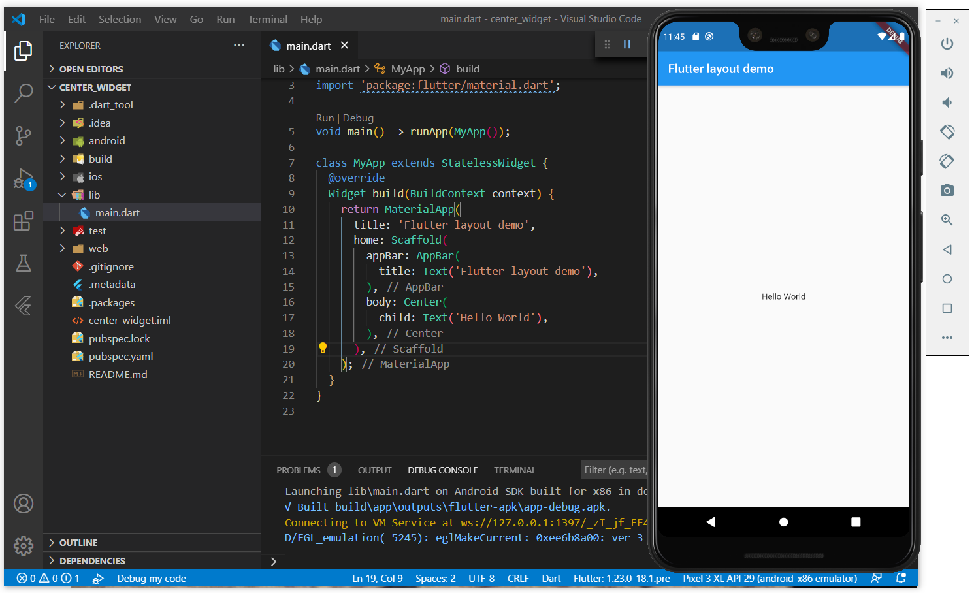Tap Android recents button in navigation bar
This screenshot has width=974, height=593.
tap(856, 522)
